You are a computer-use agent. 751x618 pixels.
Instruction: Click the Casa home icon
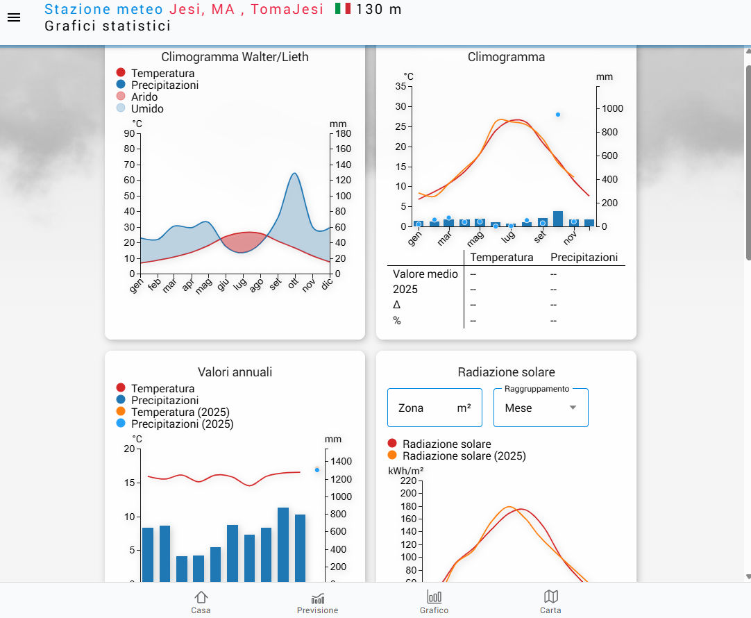(201, 601)
